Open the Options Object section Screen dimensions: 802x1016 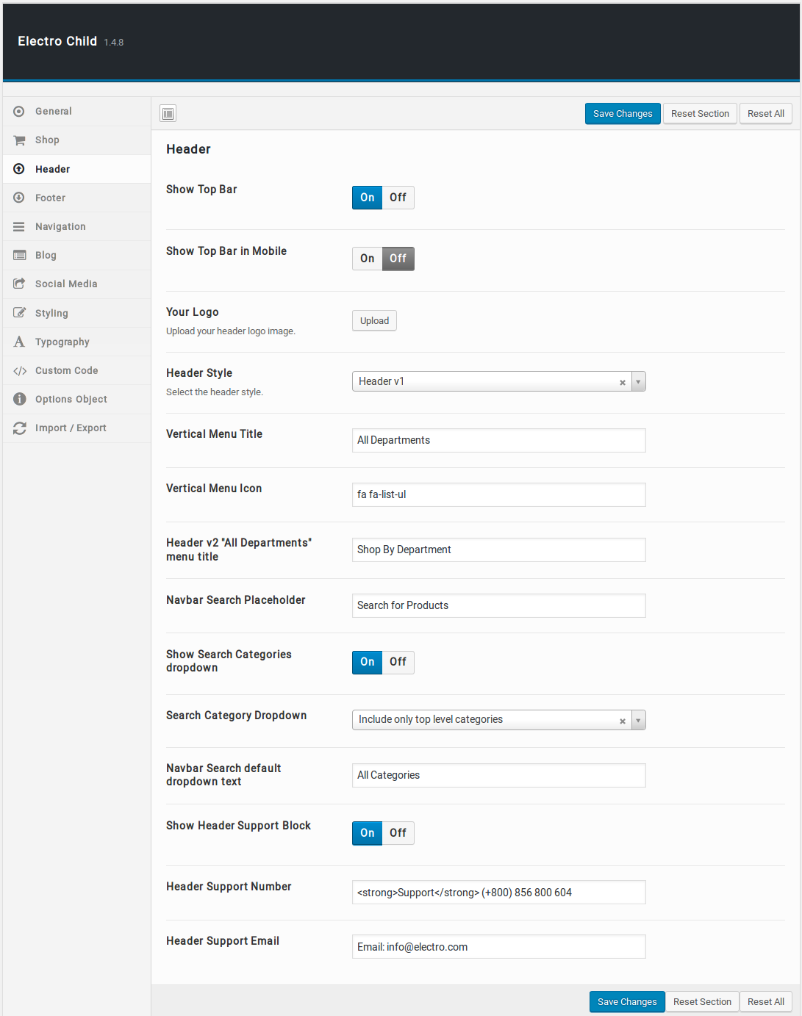pos(76,400)
